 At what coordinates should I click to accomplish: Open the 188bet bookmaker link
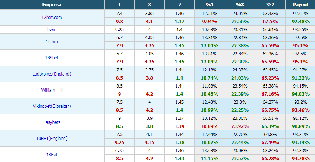52,58
